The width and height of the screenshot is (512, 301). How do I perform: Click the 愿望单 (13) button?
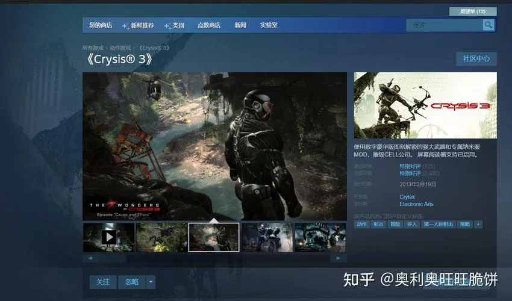pyautogui.click(x=473, y=11)
